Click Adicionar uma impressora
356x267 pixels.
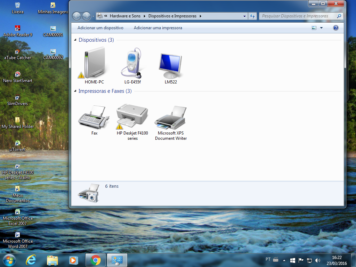[158, 28]
